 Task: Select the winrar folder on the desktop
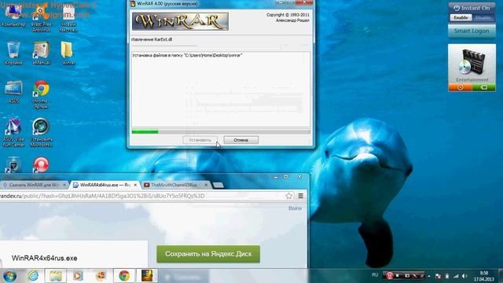click(x=68, y=53)
